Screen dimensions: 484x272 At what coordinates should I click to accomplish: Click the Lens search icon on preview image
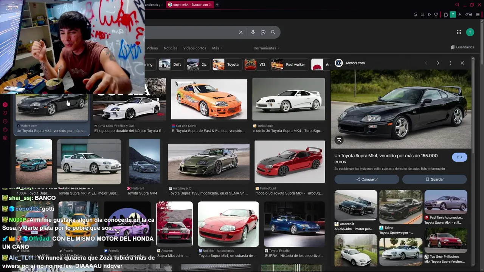click(339, 140)
